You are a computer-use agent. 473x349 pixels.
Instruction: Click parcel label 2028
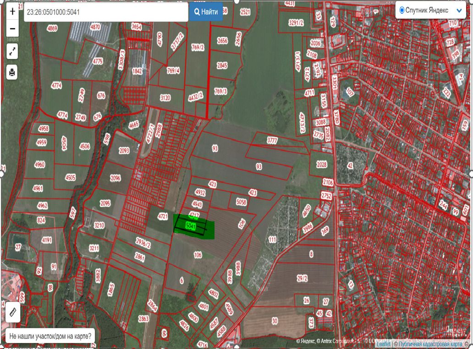[322, 164]
